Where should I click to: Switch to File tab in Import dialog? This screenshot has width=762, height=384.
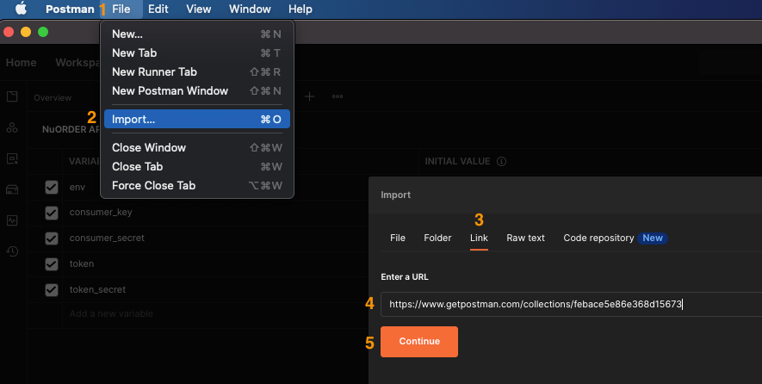[398, 238]
